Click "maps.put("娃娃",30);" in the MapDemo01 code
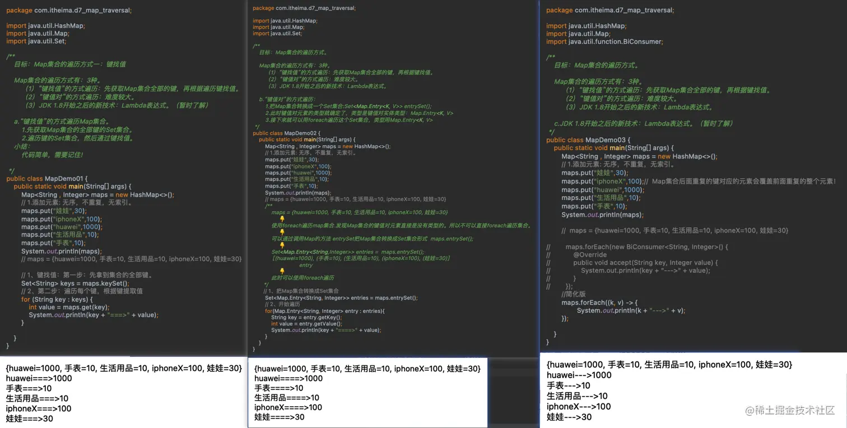Image resolution: width=847 pixels, height=428 pixels. click(x=53, y=211)
